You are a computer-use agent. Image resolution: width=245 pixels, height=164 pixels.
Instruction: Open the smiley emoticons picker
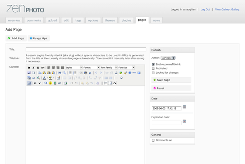point(50,83)
